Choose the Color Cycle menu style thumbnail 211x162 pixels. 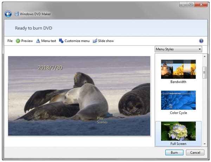coord(178,100)
